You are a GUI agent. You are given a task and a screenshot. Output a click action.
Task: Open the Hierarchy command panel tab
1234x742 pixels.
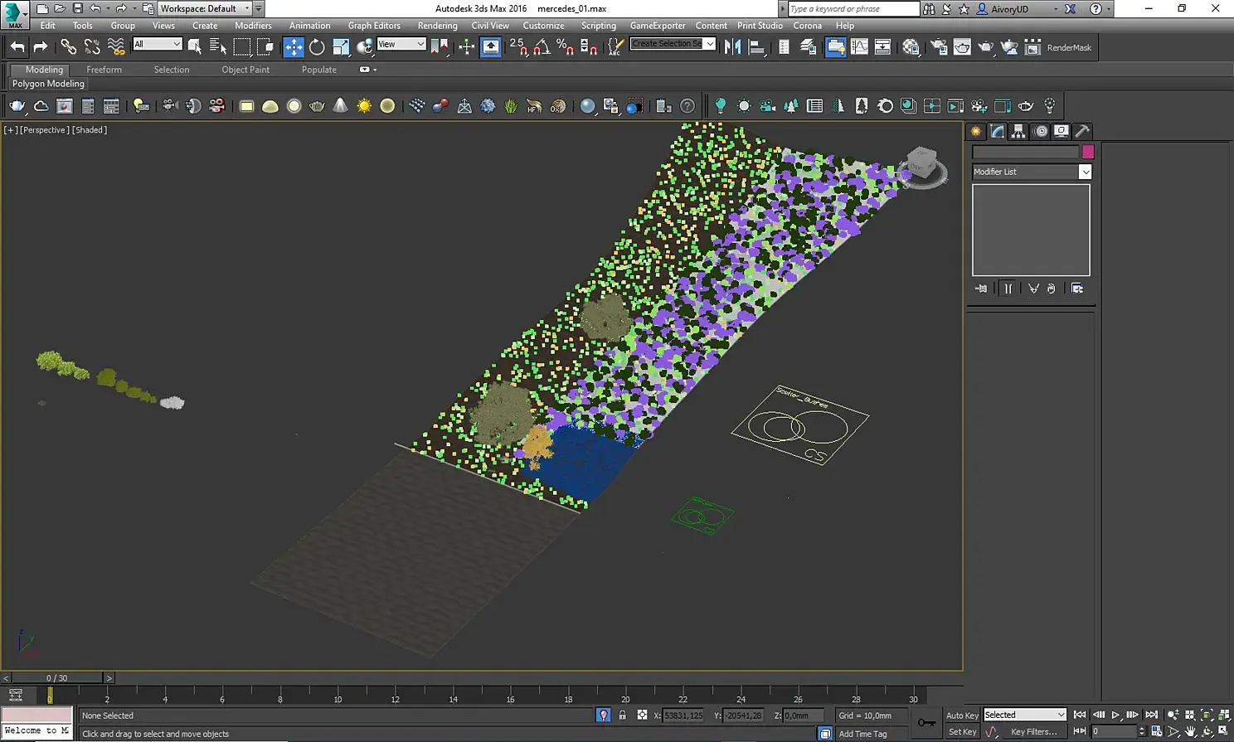[x=1018, y=131]
